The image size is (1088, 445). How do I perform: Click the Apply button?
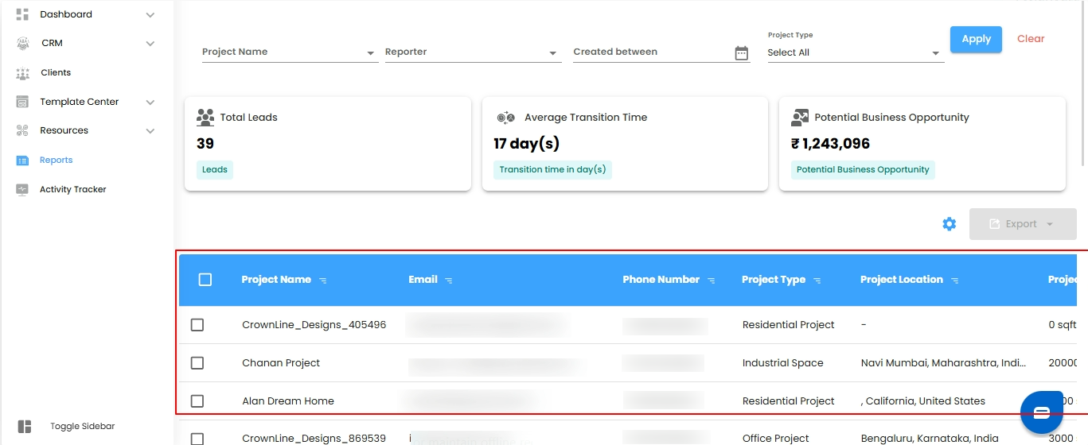click(x=976, y=39)
